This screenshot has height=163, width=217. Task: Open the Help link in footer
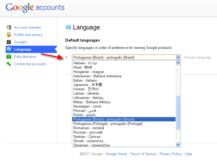pyautogui.click(x=188, y=154)
